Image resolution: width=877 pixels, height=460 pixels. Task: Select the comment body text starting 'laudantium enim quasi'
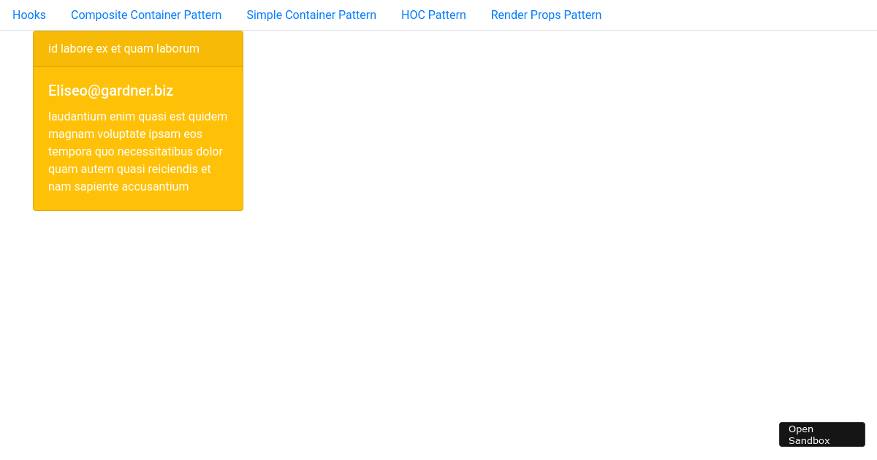pos(137,151)
